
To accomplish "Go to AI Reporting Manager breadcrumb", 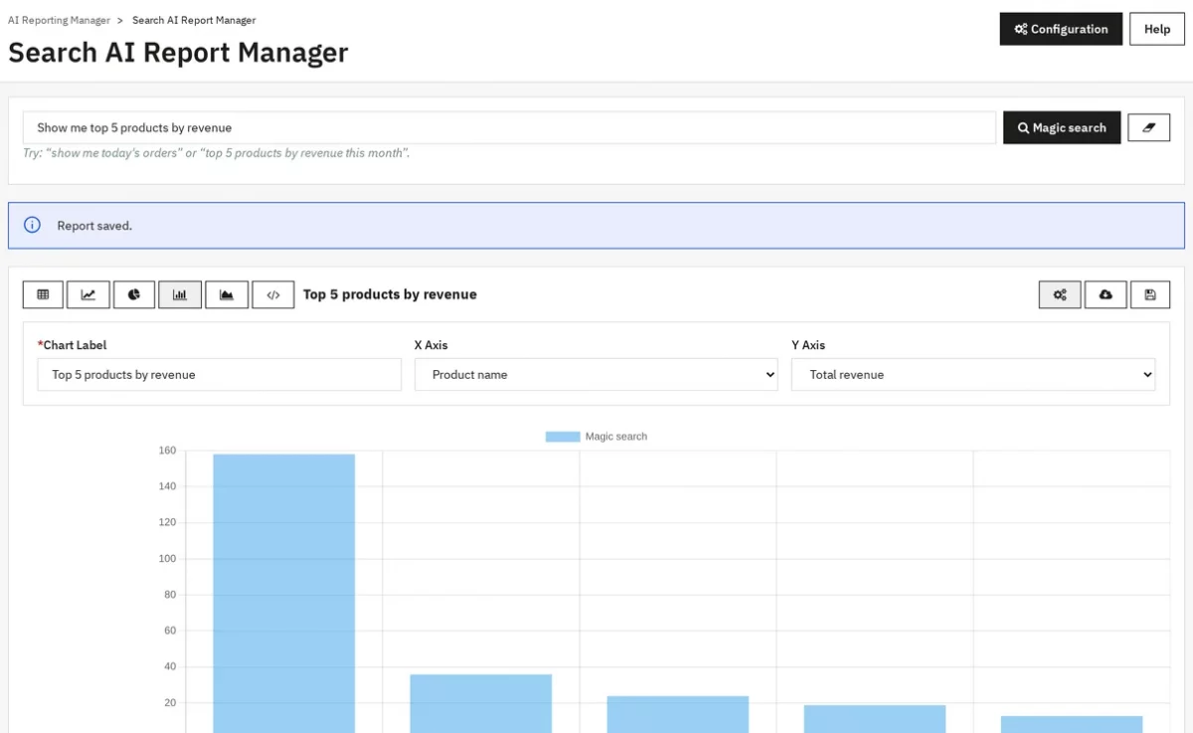I will coord(59,20).
